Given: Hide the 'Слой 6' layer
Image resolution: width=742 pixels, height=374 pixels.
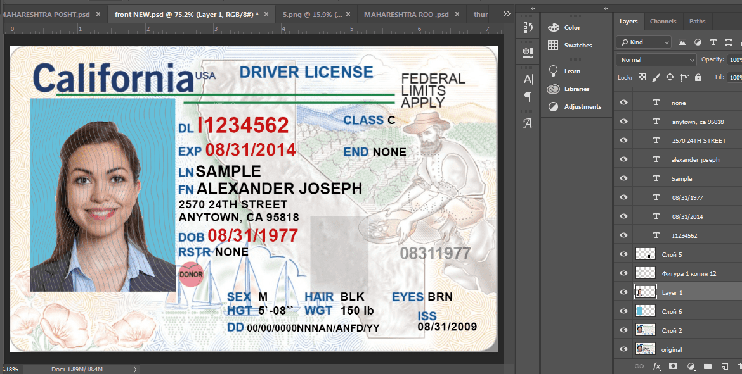Looking at the screenshot, I should coord(623,311).
